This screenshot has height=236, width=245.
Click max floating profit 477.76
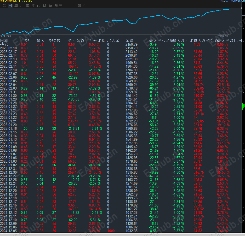[x=199, y=216]
